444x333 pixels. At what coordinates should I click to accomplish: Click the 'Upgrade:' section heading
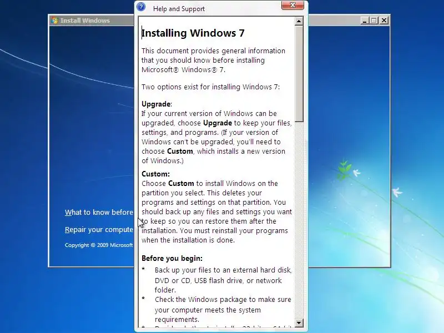point(157,104)
